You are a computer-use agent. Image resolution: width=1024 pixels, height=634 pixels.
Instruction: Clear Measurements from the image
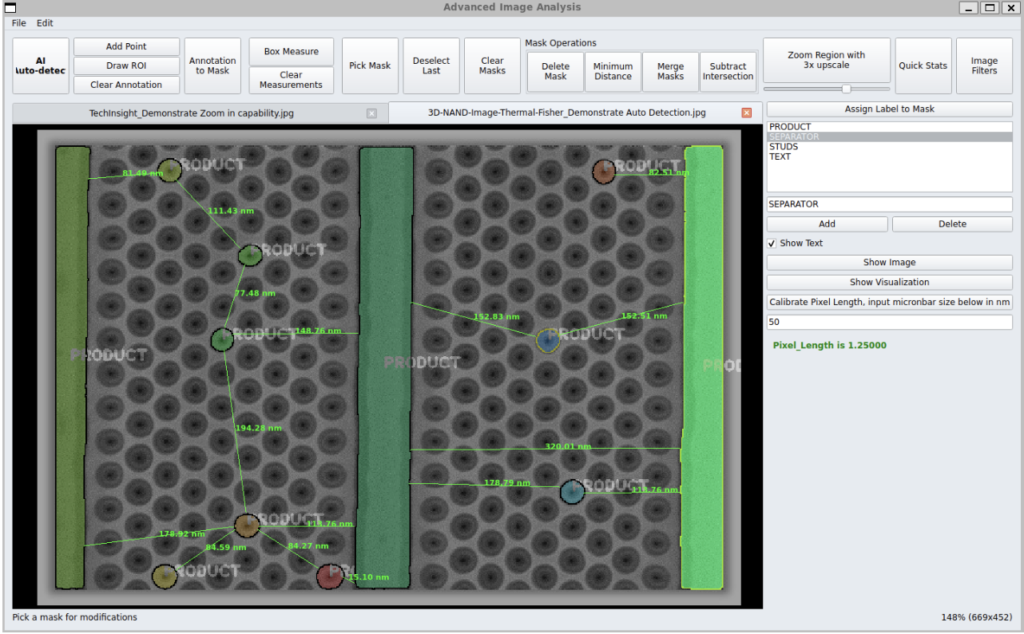click(x=292, y=80)
